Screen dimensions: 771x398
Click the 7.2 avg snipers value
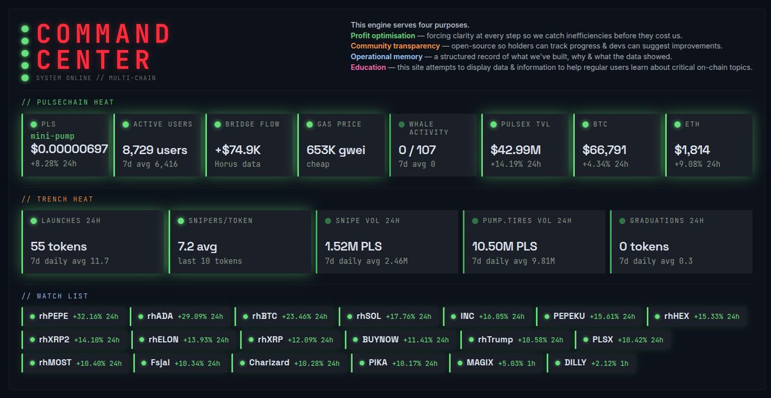pos(197,246)
